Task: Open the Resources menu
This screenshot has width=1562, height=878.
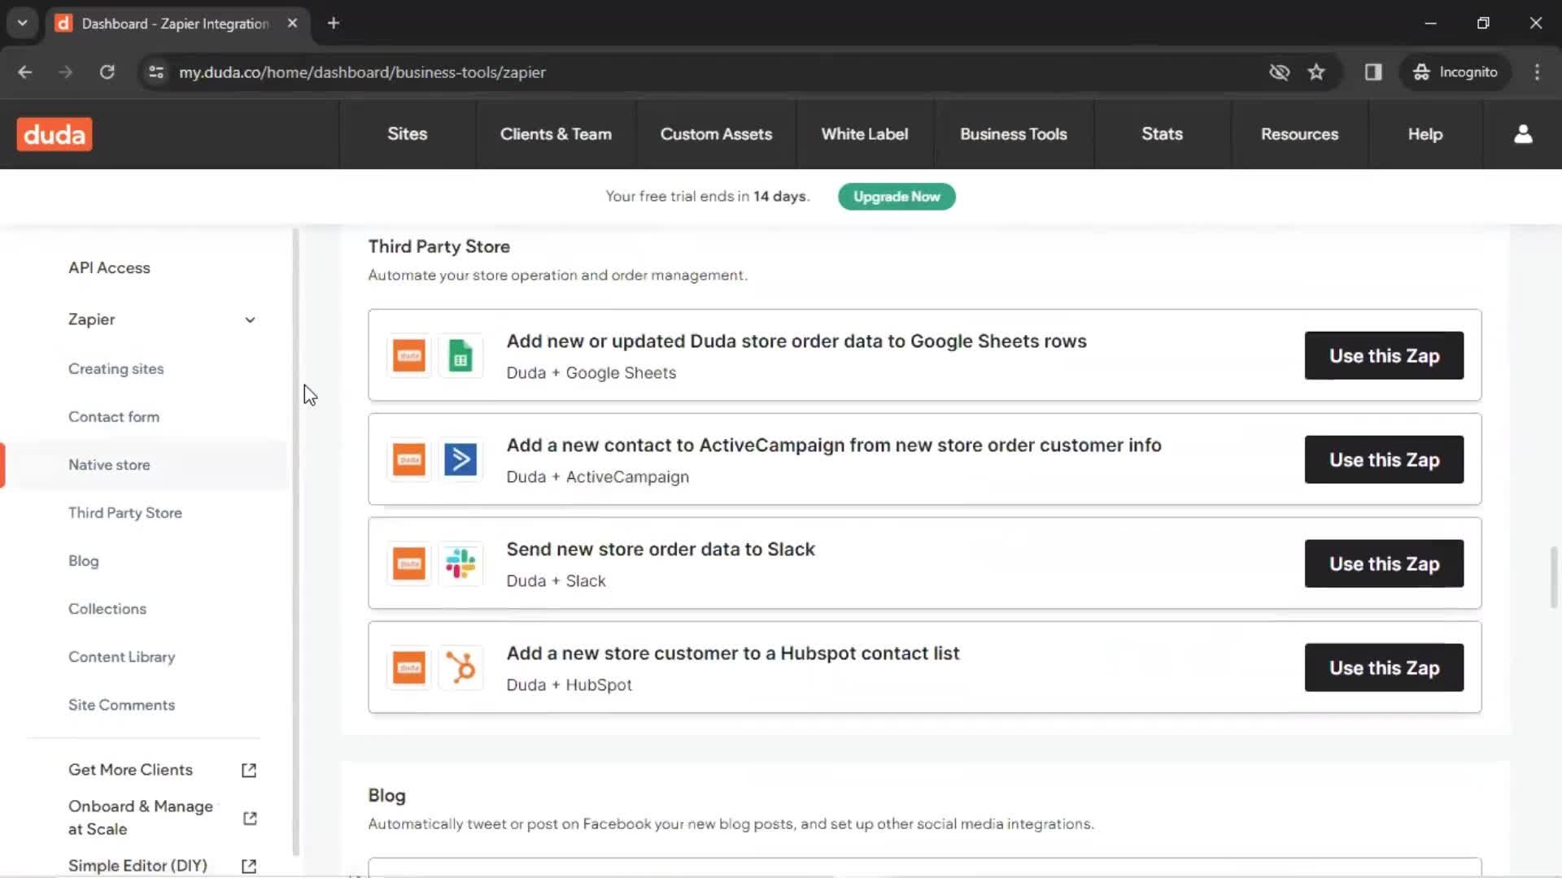Action: 1299,134
